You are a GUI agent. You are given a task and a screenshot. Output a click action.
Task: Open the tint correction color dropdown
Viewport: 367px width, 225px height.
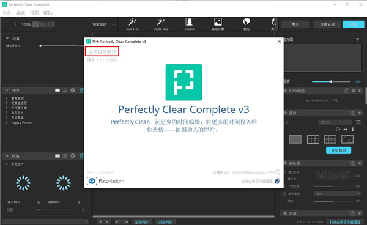coord(337,194)
